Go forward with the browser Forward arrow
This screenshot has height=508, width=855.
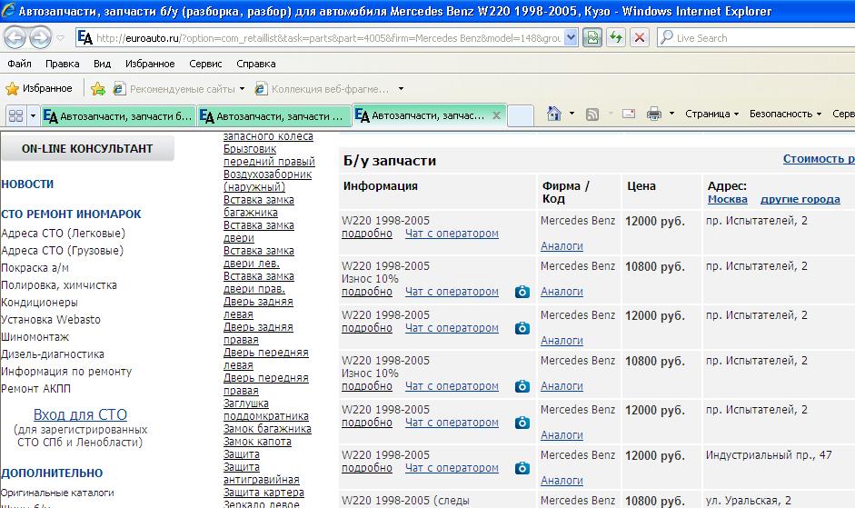point(40,37)
